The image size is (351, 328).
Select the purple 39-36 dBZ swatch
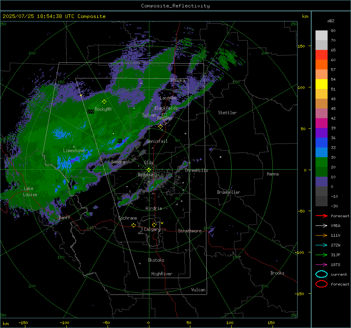(321, 133)
